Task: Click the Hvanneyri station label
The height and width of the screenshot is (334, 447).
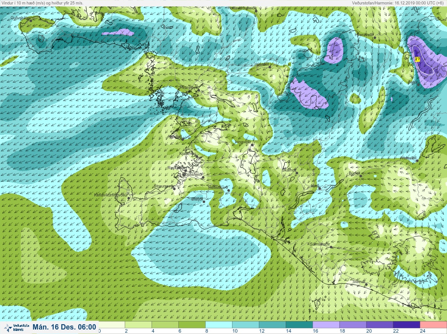Action: pos(189,87)
